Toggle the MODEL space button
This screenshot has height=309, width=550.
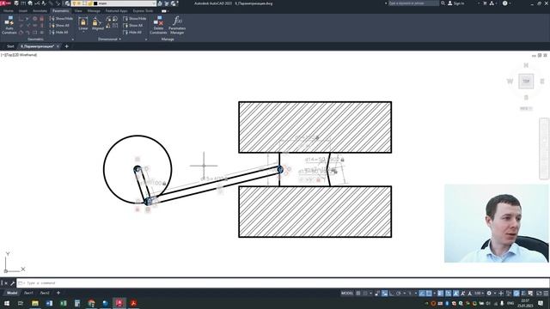347,294
